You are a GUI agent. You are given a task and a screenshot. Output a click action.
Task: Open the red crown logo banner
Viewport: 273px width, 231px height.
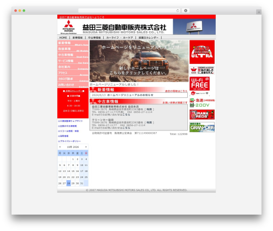[x=202, y=70]
